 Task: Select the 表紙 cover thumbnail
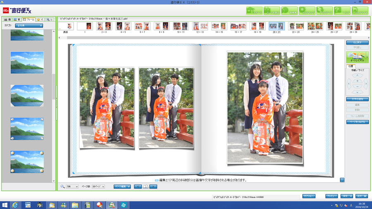pyautogui.click(x=66, y=26)
